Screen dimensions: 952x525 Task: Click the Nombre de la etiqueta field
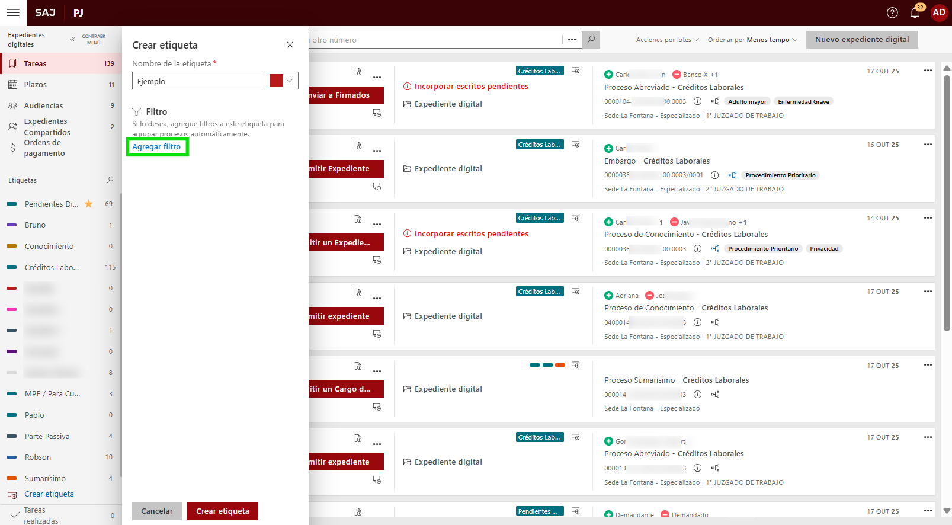point(197,81)
